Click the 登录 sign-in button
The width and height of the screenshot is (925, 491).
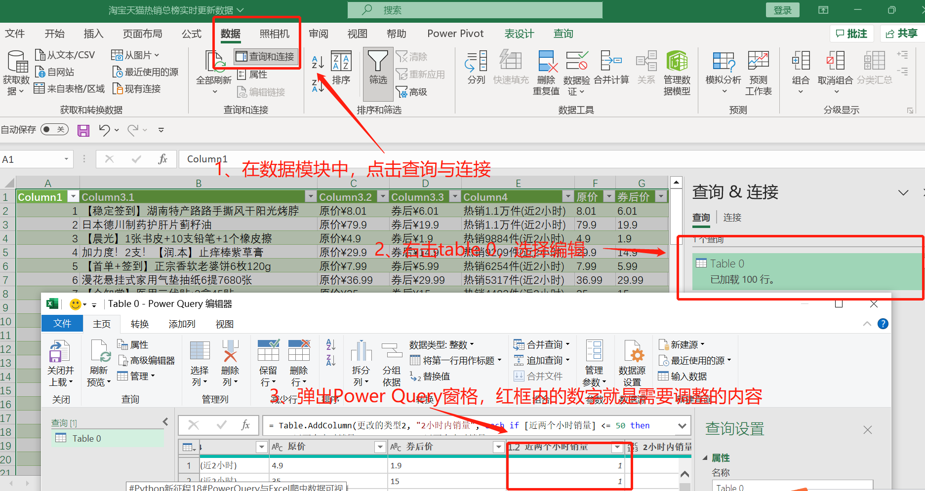point(782,10)
